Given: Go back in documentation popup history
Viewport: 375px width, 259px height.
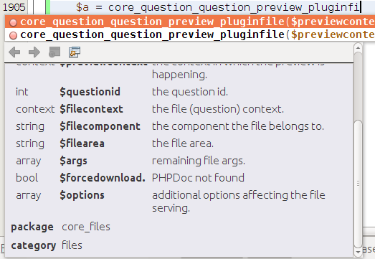Looking at the screenshot, I should [14, 52].
